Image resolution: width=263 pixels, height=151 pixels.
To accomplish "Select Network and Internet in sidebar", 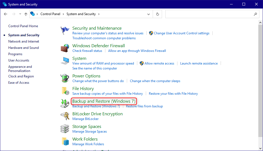I will coord(24,41).
